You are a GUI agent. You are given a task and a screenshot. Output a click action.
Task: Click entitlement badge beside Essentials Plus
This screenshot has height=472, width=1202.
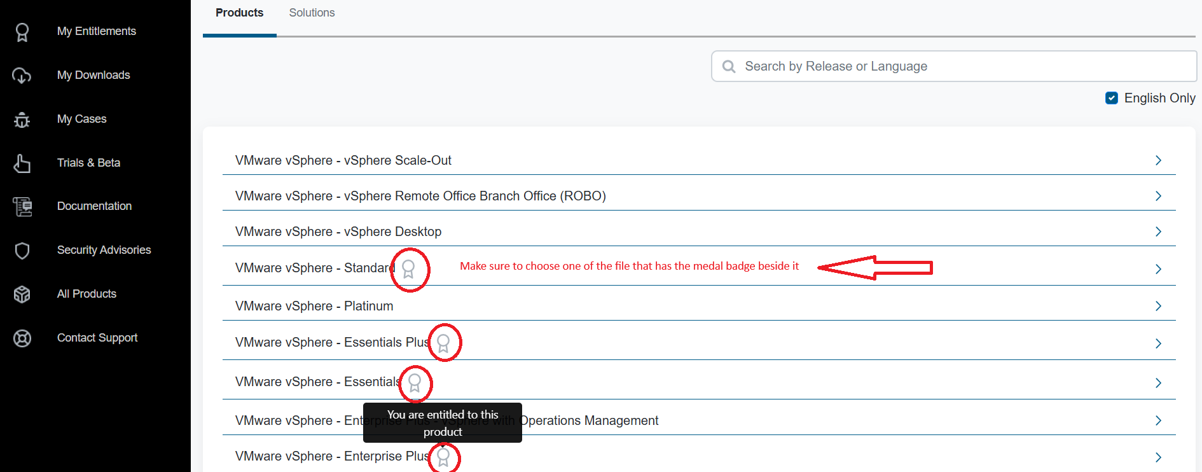pyautogui.click(x=443, y=343)
